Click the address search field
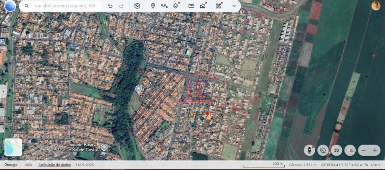 pos(64,6)
